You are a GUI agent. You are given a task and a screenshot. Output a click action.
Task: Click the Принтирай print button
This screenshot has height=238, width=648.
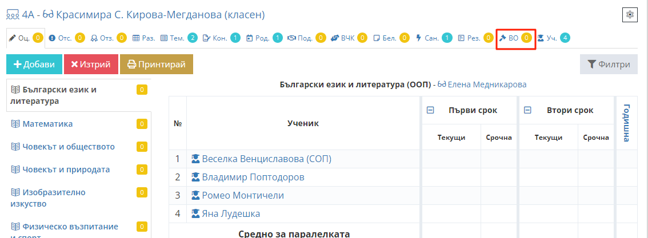[x=157, y=64]
